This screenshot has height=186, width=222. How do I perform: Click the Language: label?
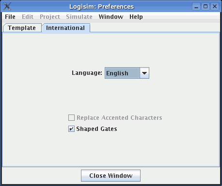87,73
